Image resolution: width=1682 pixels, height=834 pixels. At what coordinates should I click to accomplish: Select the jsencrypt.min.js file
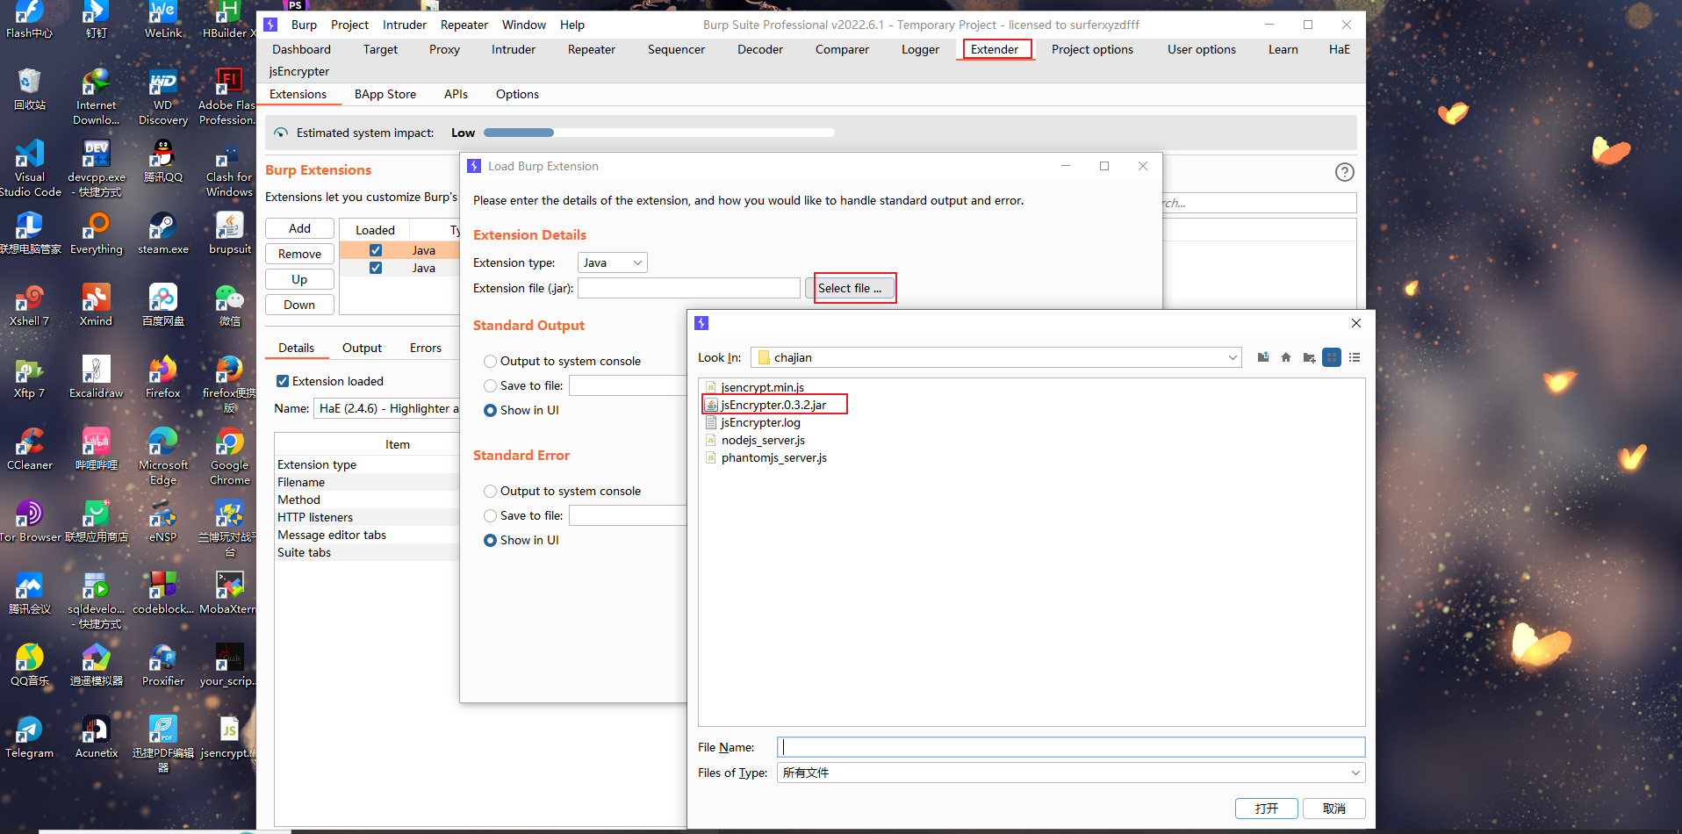point(762,387)
